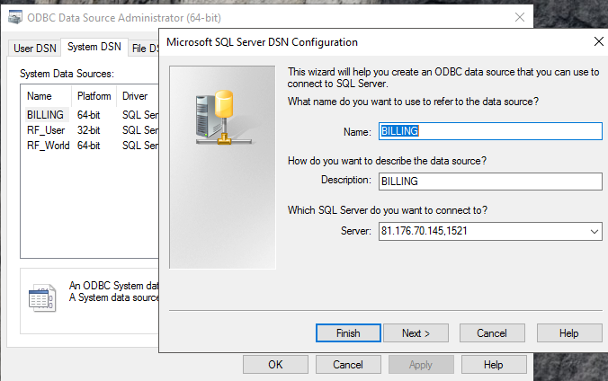This screenshot has width=608, height=381.
Task: Click the greyed-out Apply button in ODBC Administrator
Action: (421, 364)
